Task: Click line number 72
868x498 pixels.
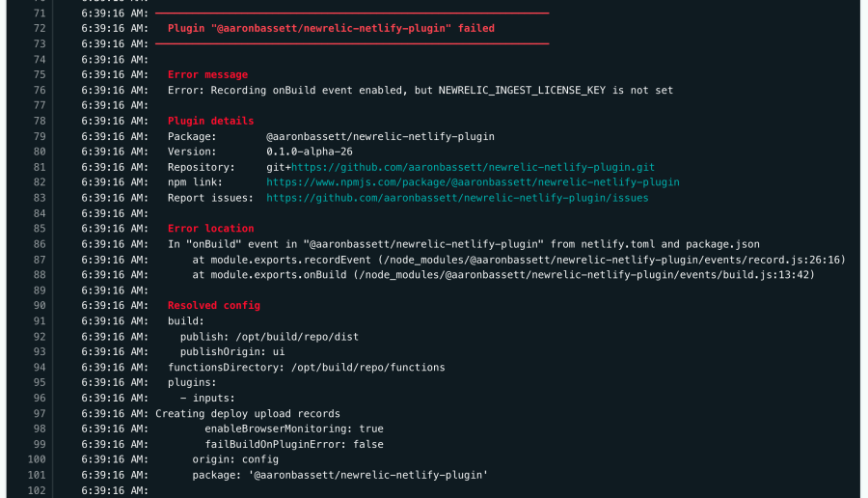Action: tap(40, 28)
